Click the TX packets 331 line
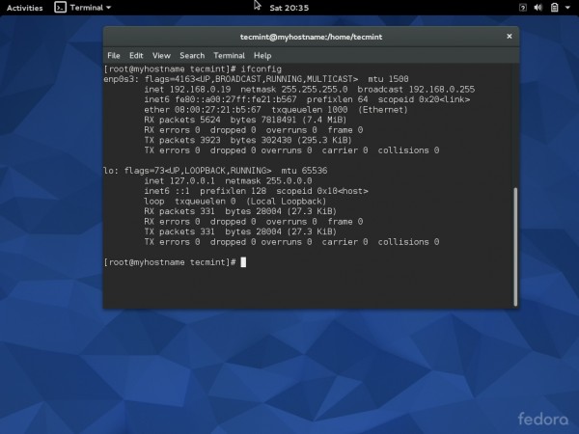 [240, 231]
